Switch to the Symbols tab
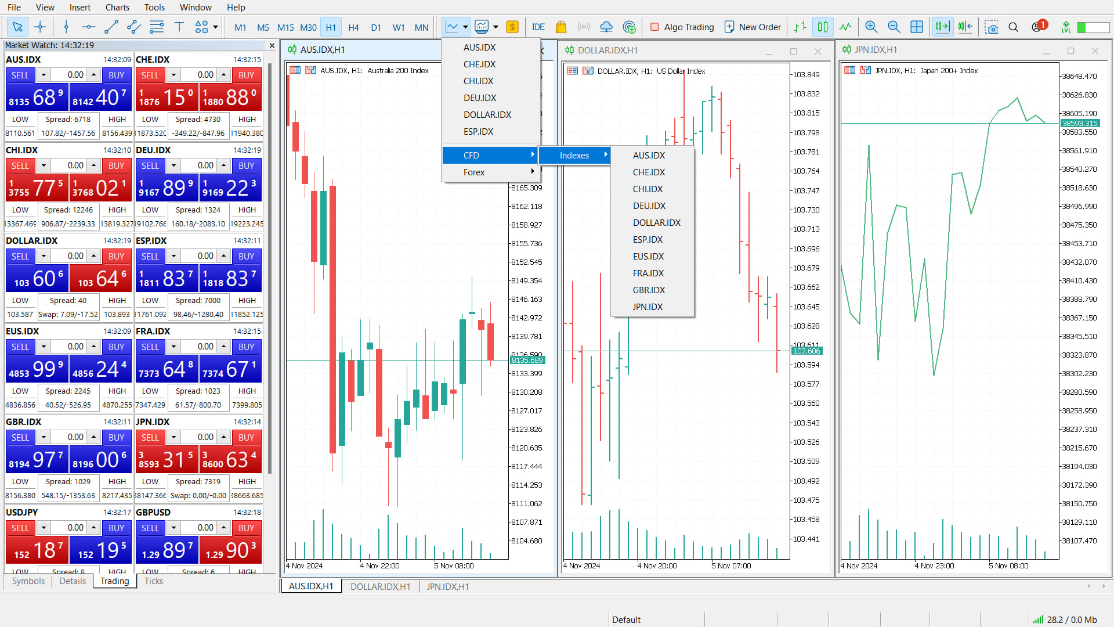Viewport: 1114px width, 627px height. coord(28,581)
